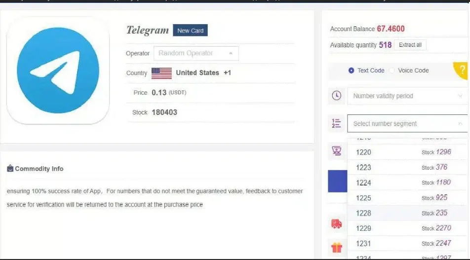This screenshot has width=470, height=260.
Task: Click the Stock value 180403
Action: [164, 112]
